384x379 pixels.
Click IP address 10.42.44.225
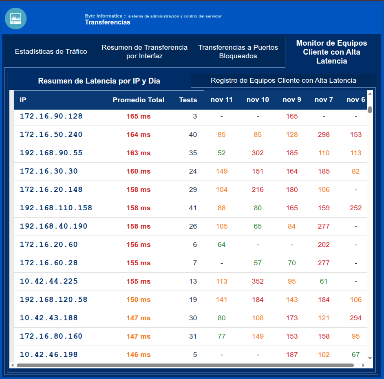(49, 282)
